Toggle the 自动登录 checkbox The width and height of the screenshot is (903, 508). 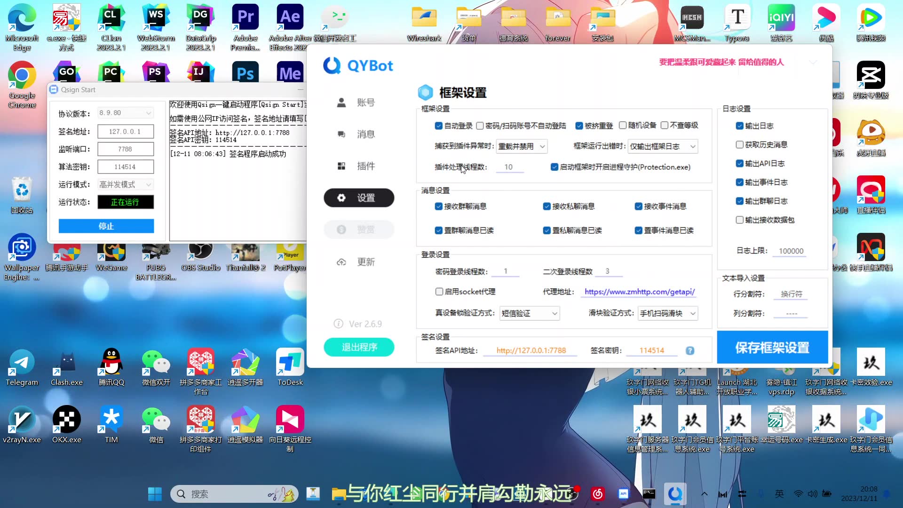(x=438, y=126)
